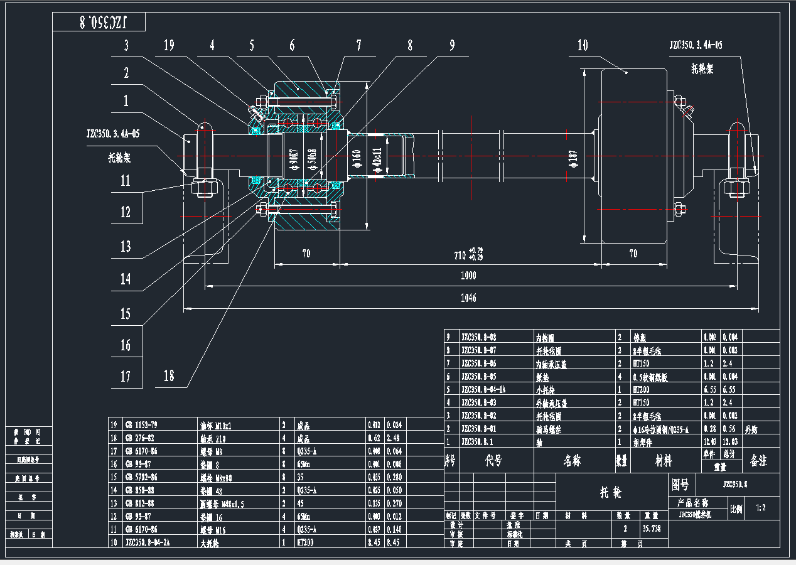796x565 pixels.
Task: Select the "外购" remark in row 2
Action: coord(751,429)
